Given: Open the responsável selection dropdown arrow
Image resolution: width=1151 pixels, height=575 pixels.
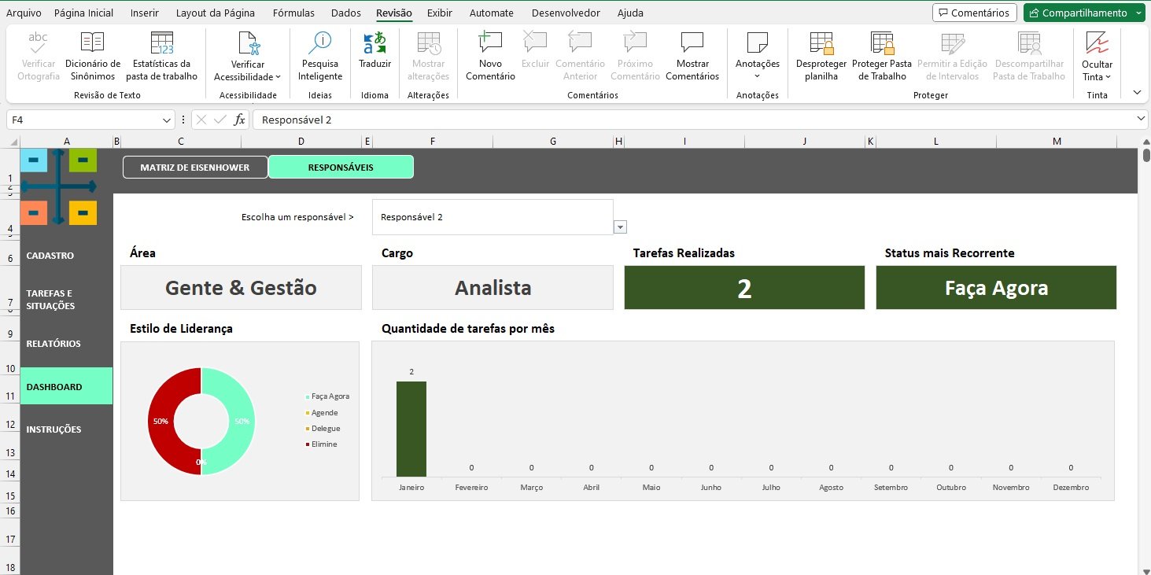Looking at the screenshot, I should (620, 227).
